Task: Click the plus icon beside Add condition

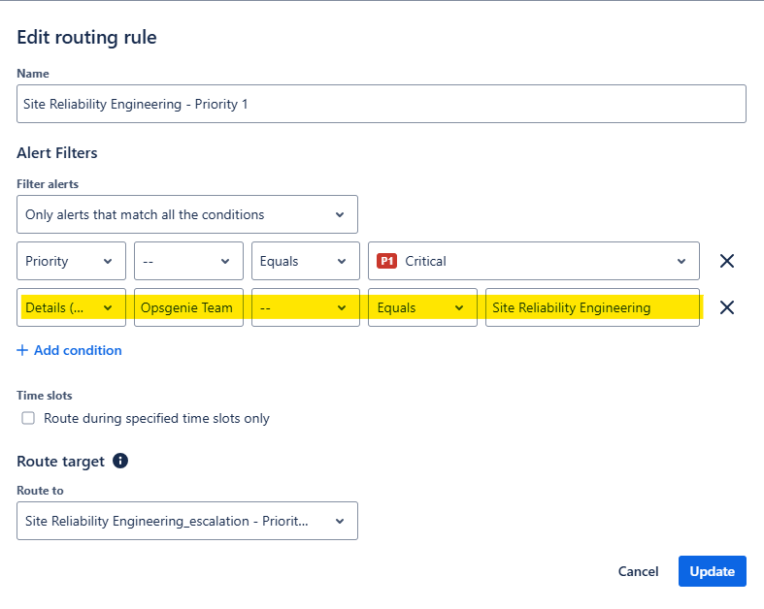Action: tap(22, 350)
